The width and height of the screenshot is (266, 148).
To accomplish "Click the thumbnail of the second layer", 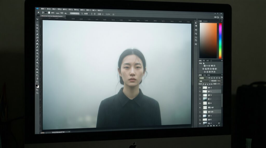I will 205,91.
